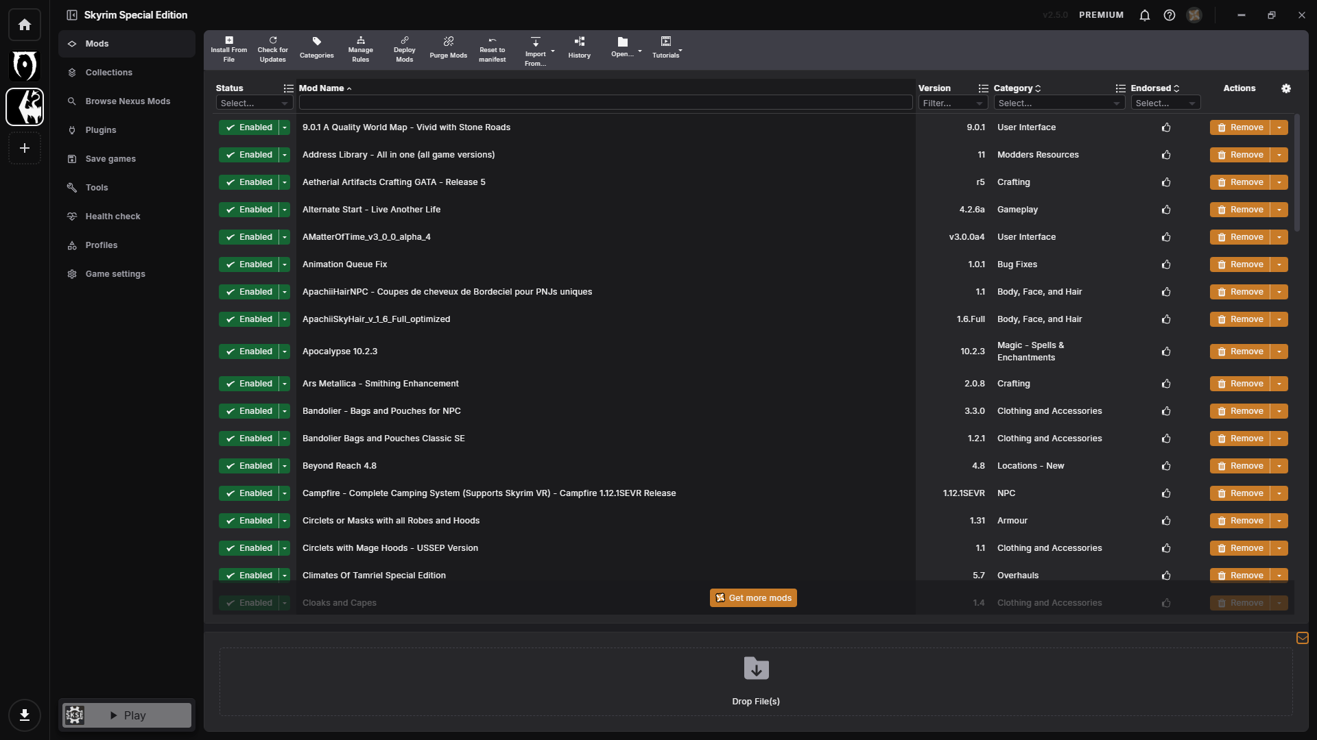The image size is (1317, 740).
Task: Disable the Address Library mod
Action: pyautogui.click(x=248, y=155)
